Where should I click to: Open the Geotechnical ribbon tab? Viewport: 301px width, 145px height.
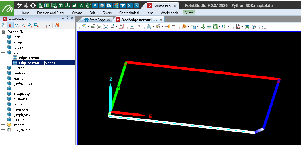(129, 13)
